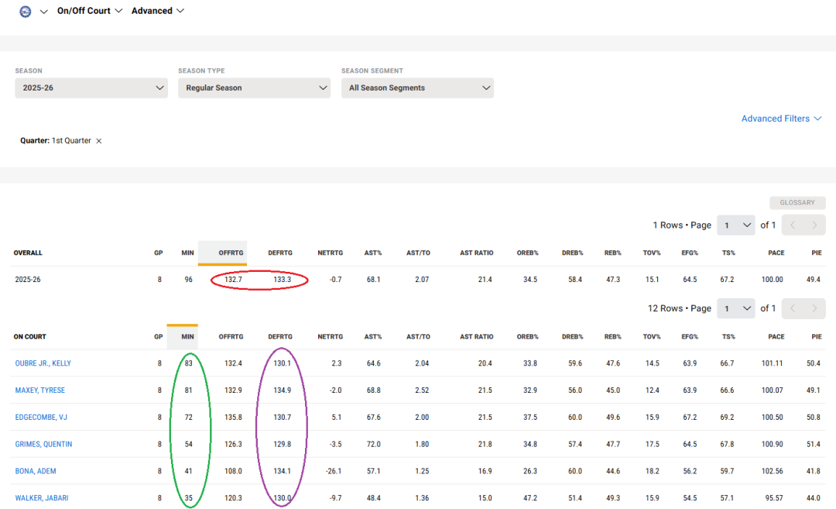Expand the Season Type dropdown

254,88
